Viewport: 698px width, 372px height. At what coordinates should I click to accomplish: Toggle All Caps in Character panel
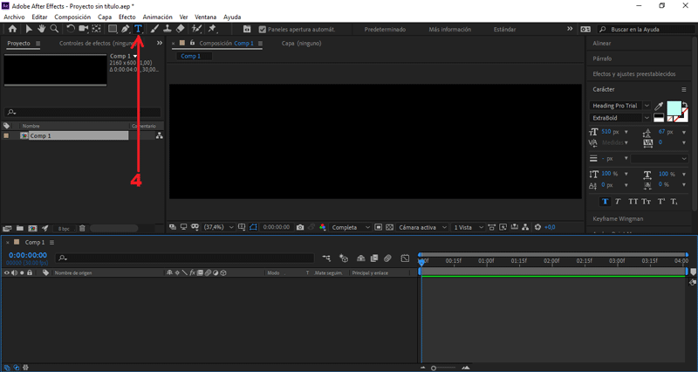click(633, 202)
